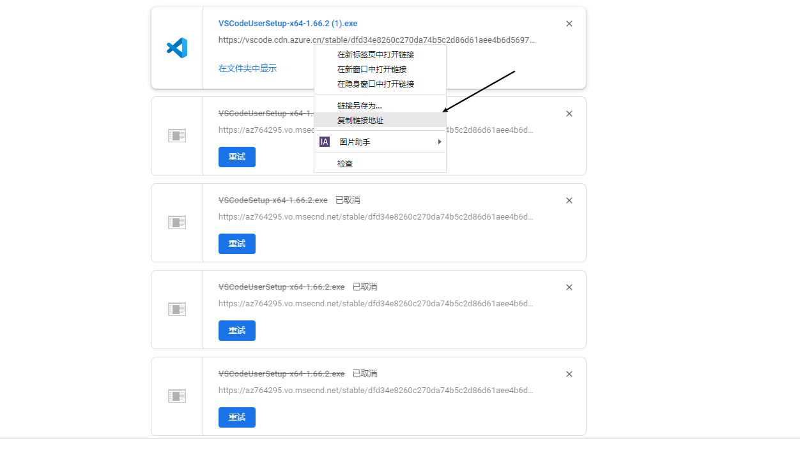The image size is (800, 464).
Task: Open the VSCodeUserSetup-x64-1.66.2 (1).exe file link
Action: click(288, 24)
